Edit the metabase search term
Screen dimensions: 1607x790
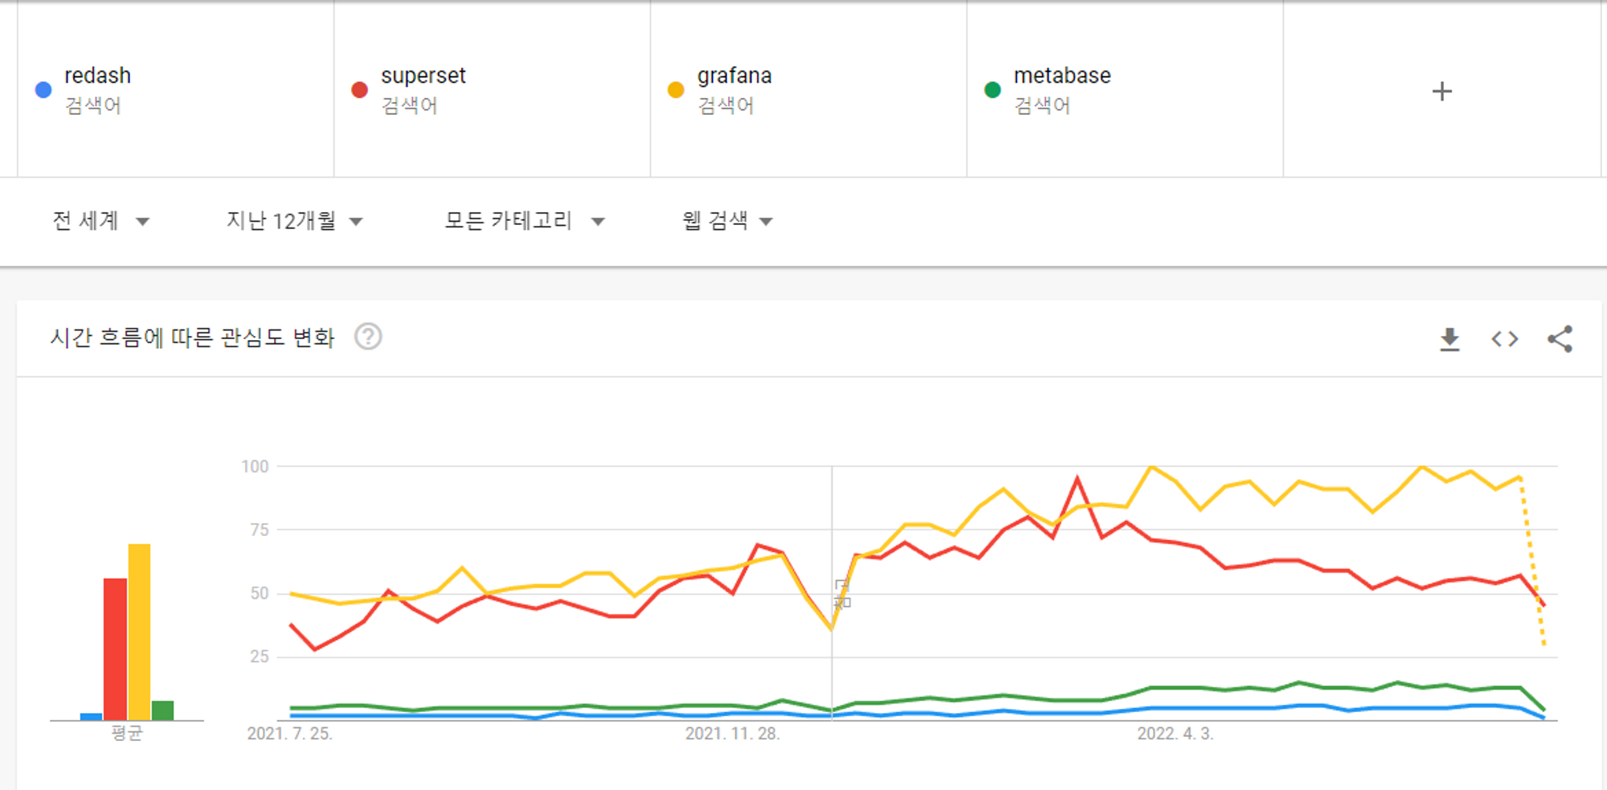[1062, 76]
